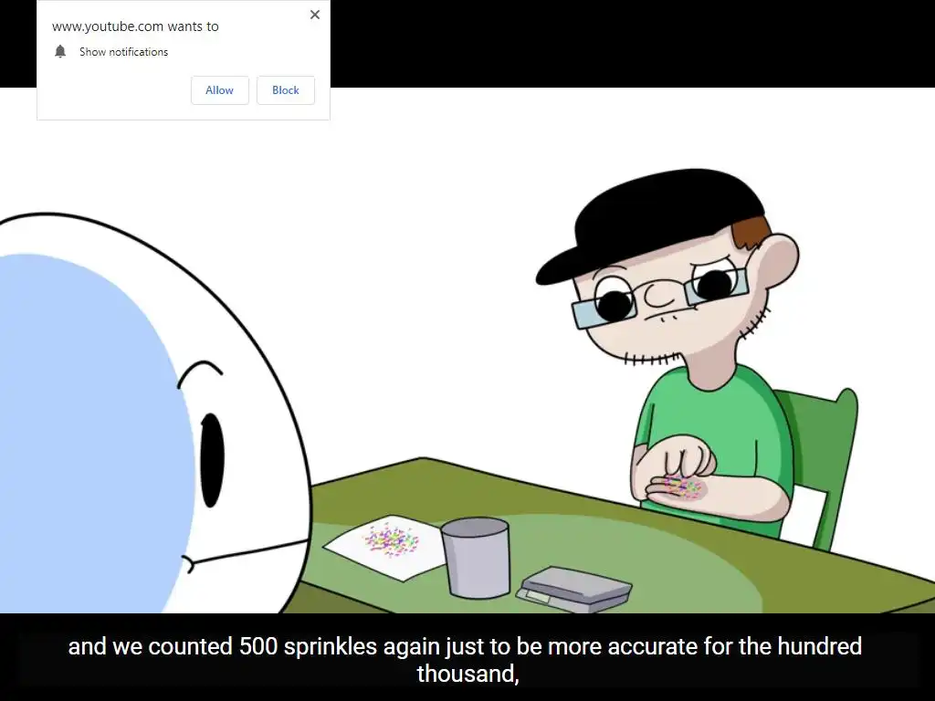Click the gray cup on the table
The width and height of the screenshot is (935, 701).
coord(477,558)
